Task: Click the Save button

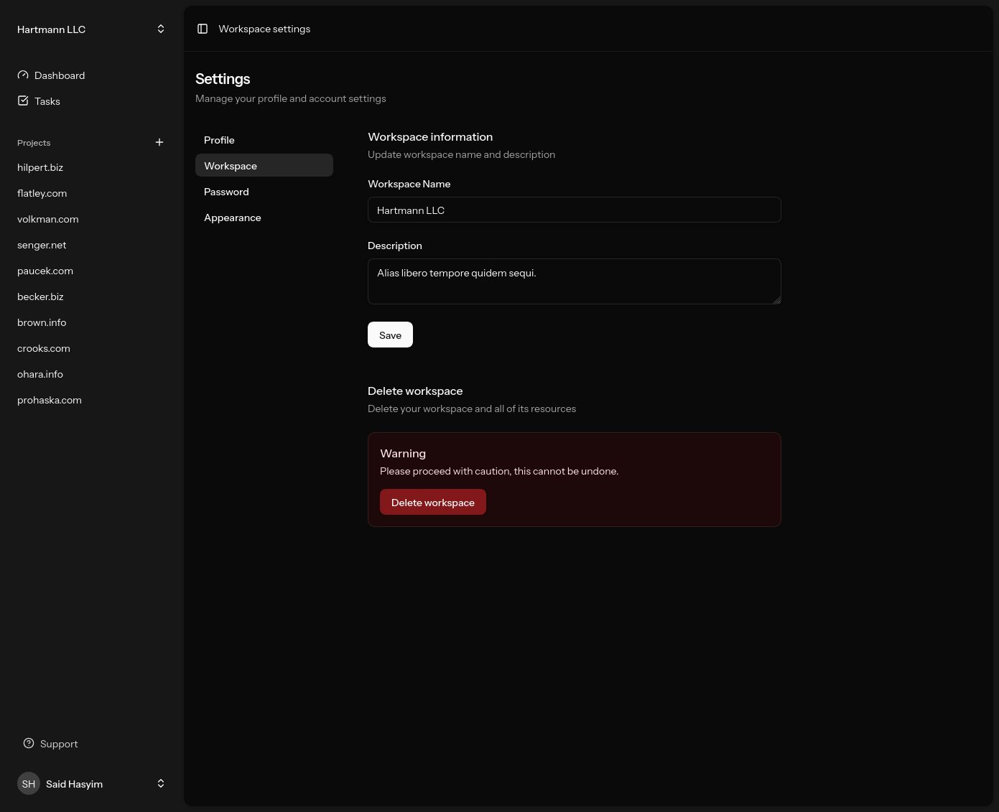Action: [x=390, y=335]
